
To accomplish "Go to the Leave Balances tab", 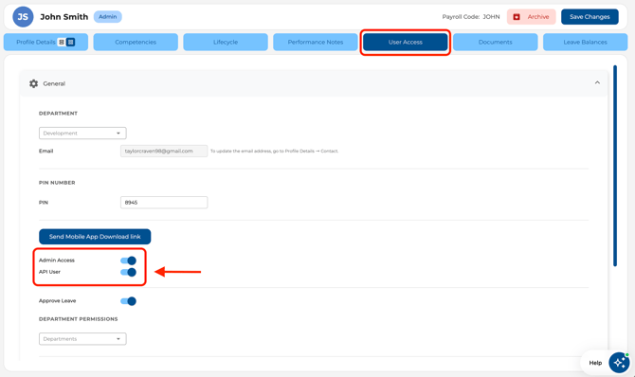I will pyautogui.click(x=585, y=42).
